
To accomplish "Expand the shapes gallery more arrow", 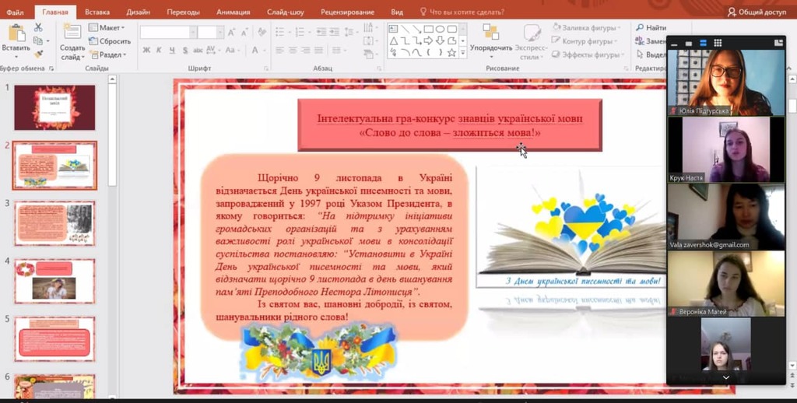I will pos(463,52).
